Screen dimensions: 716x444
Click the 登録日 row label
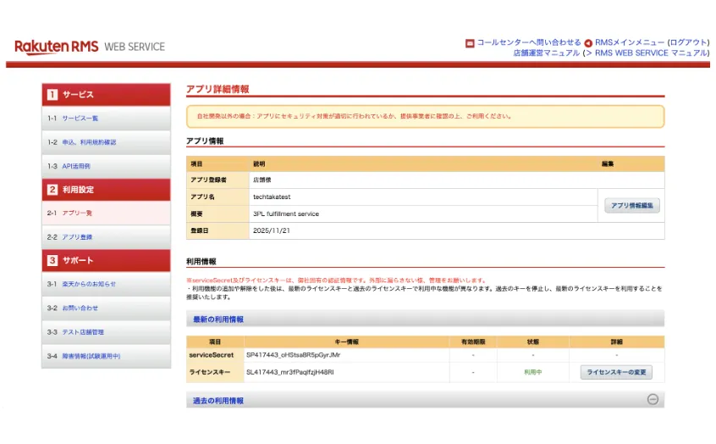point(200,230)
